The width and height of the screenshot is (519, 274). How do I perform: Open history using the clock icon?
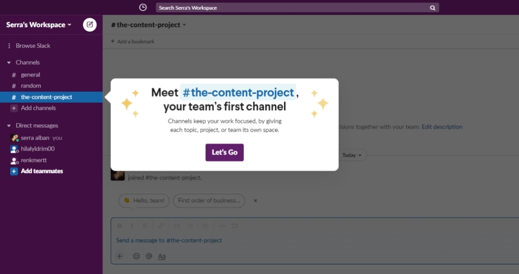click(143, 7)
